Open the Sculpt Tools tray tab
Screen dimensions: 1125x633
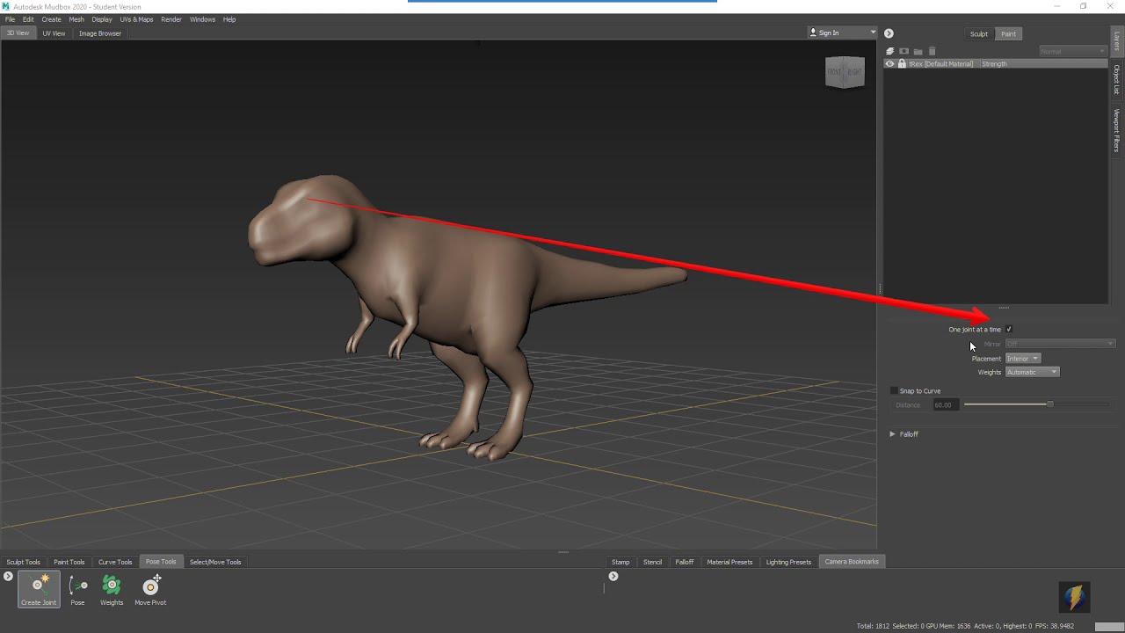(x=24, y=562)
